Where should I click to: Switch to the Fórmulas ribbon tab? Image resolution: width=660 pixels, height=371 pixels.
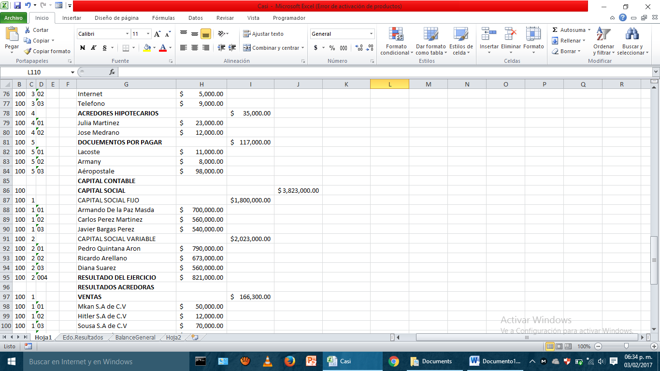tap(163, 17)
